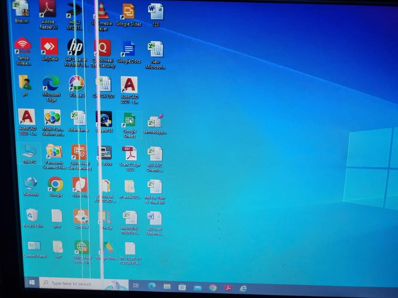Image resolution: width=398 pixels, height=298 pixels.
Task: Launch WinZip shortcut
Action: pos(105,220)
